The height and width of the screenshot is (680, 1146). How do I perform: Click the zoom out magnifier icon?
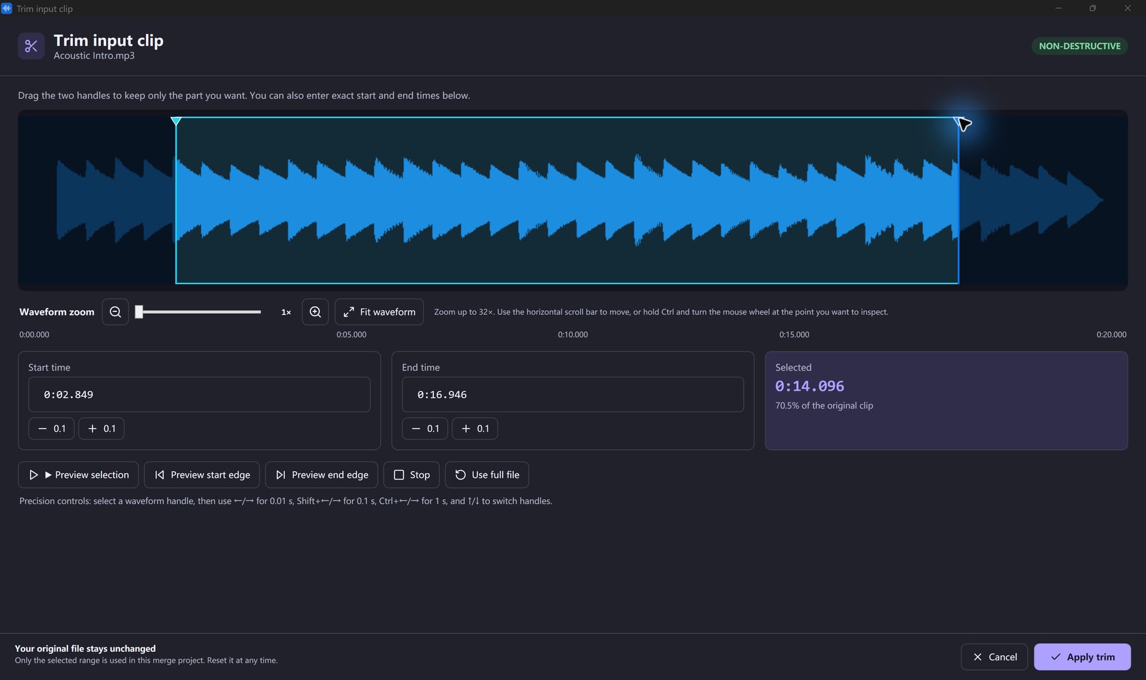(x=115, y=312)
